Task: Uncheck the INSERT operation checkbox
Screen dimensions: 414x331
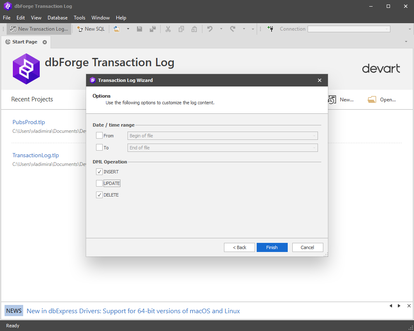Action: [x=99, y=172]
